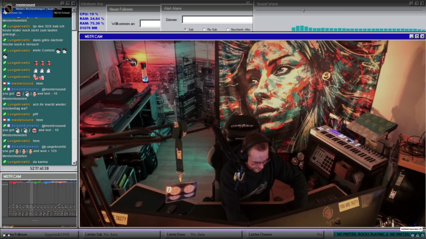Image resolution: width=426 pixels, height=239 pixels.
Task: Click the 'CPU: 19 %' readout
Action: click(89, 14)
